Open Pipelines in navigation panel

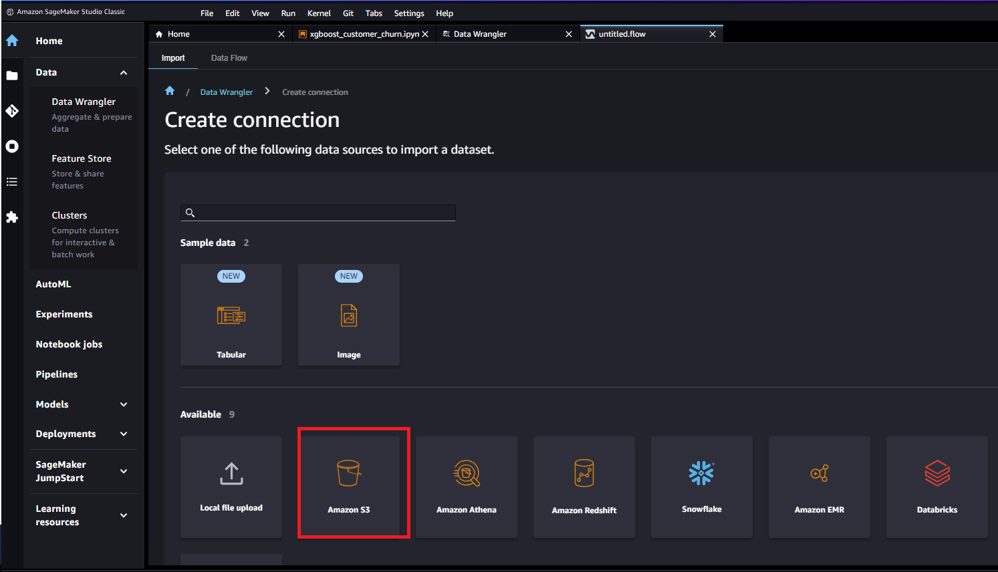coord(57,374)
